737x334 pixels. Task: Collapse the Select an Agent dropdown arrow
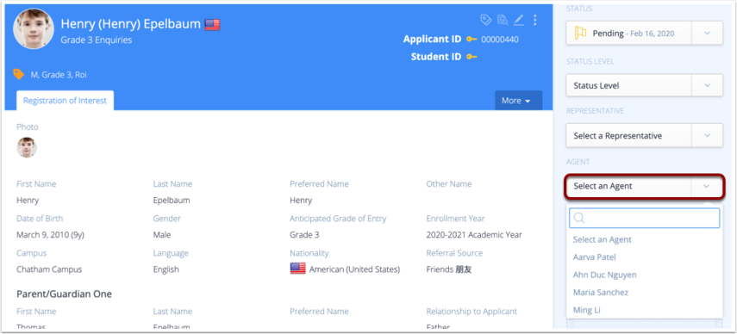click(707, 186)
